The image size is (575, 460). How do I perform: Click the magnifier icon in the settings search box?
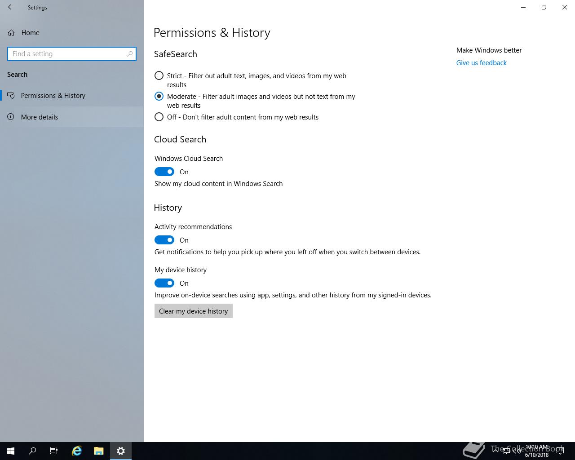click(130, 54)
